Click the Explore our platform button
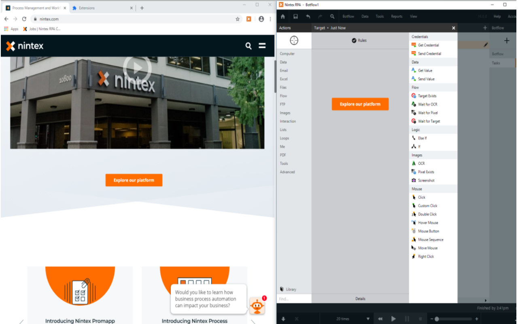This screenshot has height=324, width=518. [134, 180]
